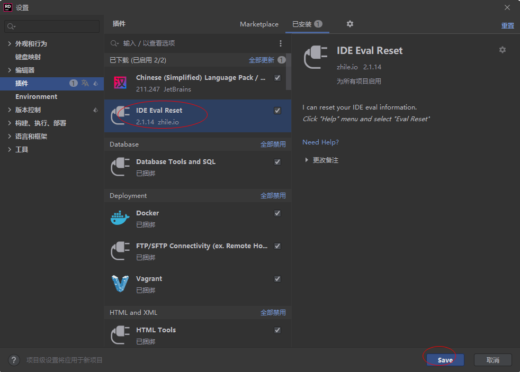Focus the settings search field
The width and height of the screenshot is (520, 372).
[x=52, y=26]
